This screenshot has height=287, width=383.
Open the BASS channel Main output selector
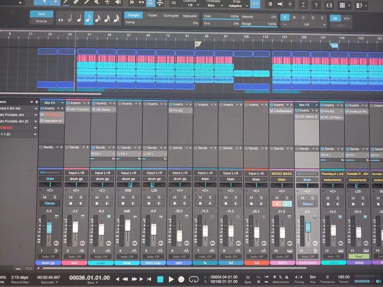coord(282,180)
